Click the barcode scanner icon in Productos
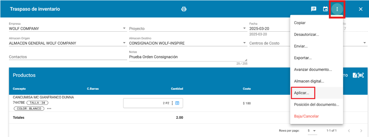The height and width of the screenshot is (137, 369). [x=361, y=75]
